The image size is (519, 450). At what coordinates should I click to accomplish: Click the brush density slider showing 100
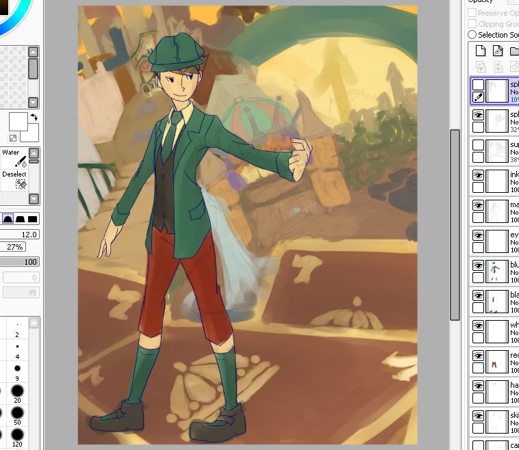click(x=20, y=262)
